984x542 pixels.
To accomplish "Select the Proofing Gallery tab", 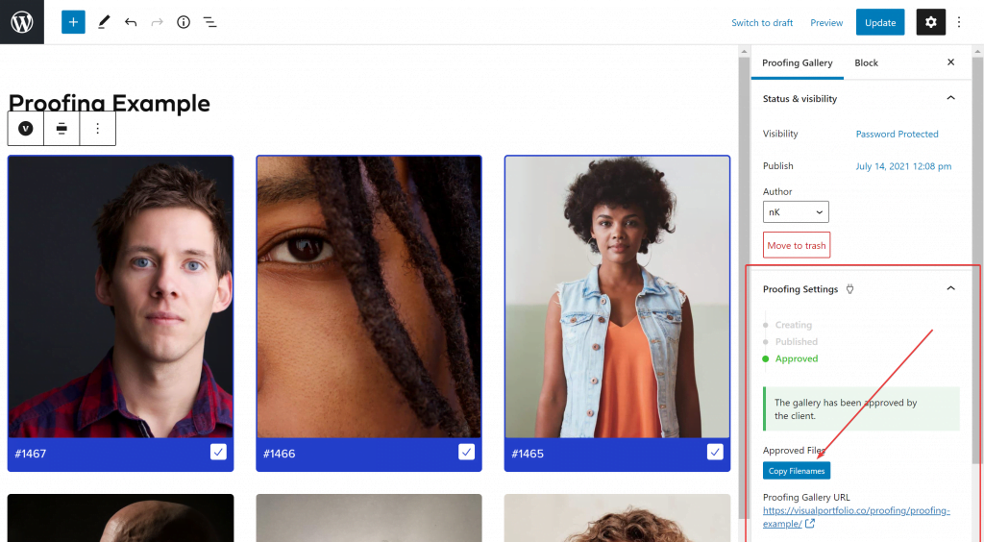I will coord(797,62).
